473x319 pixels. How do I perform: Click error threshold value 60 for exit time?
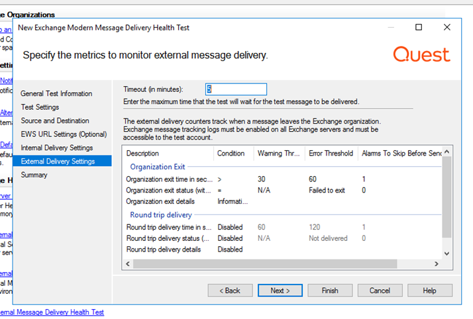313,179
